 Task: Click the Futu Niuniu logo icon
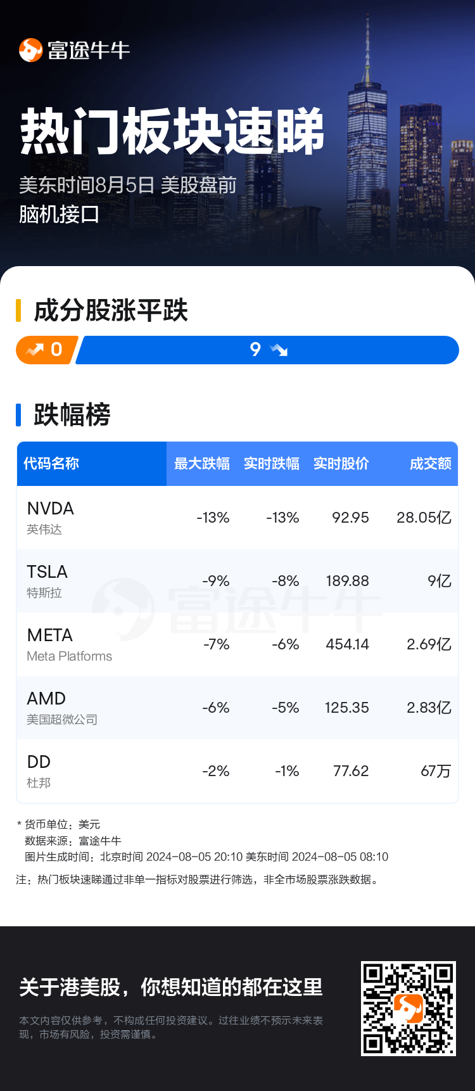(x=30, y=51)
